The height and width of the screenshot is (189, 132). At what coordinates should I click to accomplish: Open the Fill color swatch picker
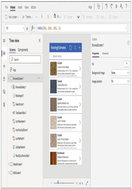tap(127, 64)
